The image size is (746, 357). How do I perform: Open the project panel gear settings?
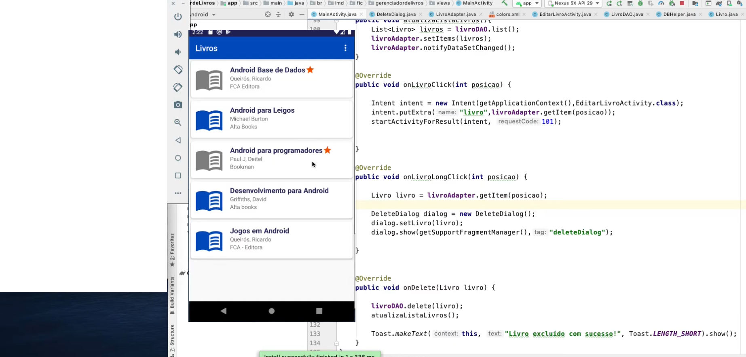(x=292, y=14)
